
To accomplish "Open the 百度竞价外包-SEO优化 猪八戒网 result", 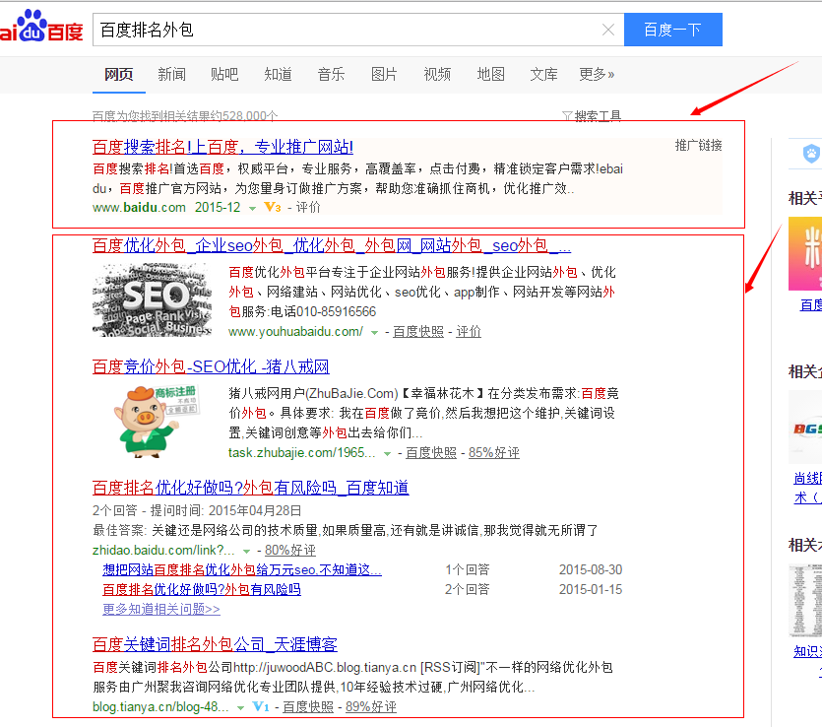I will tap(211, 366).
